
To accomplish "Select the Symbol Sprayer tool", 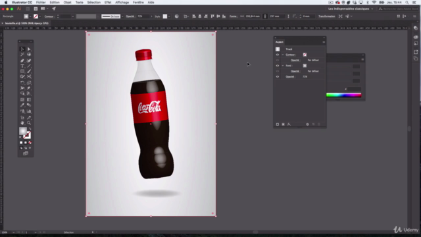I will click(22, 111).
